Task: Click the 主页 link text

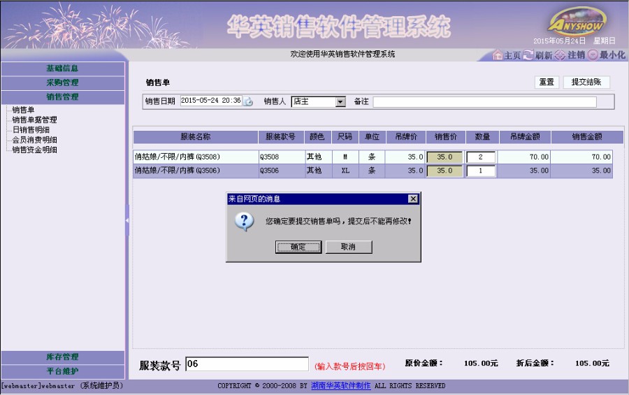Action: 512,55
